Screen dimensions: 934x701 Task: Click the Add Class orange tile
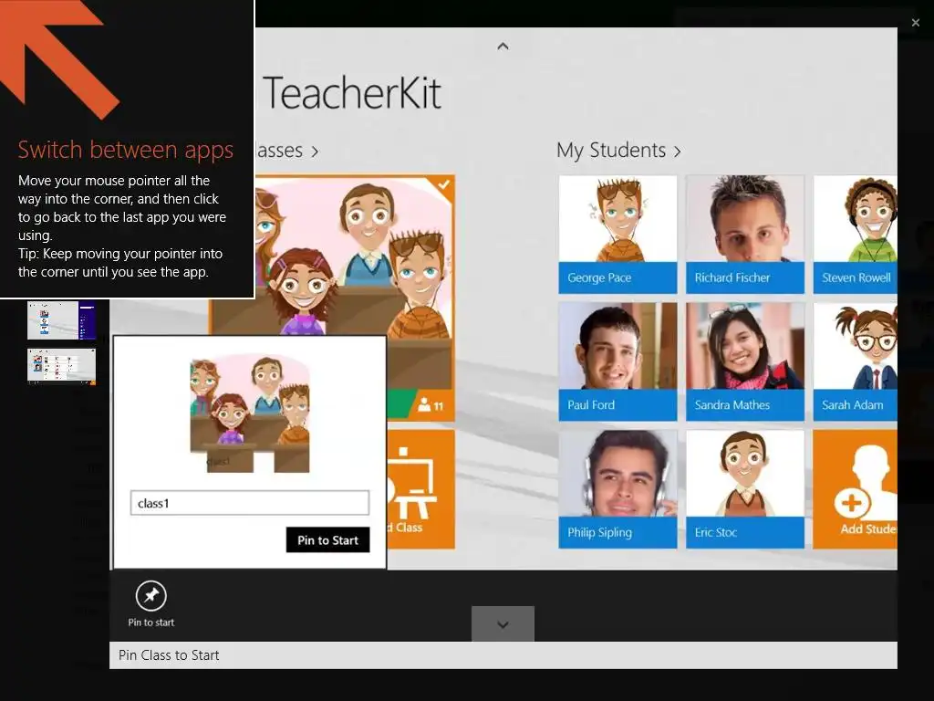point(421,489)
